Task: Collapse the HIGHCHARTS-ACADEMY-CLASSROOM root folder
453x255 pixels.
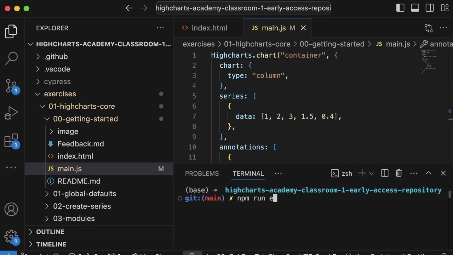Action: [x=99, y=44]
